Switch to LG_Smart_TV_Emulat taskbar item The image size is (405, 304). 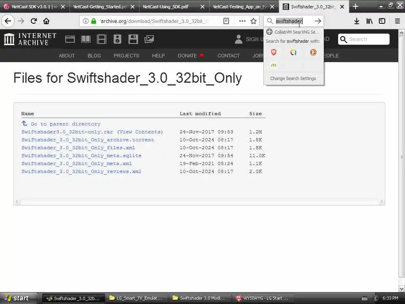click(x=136, y=298)
